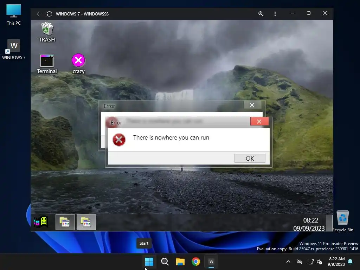Image resolution: width=360 pixels, height=270 pixels.
Task: Click the "There is nowhere you can run" message
Action: (x=171, y=137)
